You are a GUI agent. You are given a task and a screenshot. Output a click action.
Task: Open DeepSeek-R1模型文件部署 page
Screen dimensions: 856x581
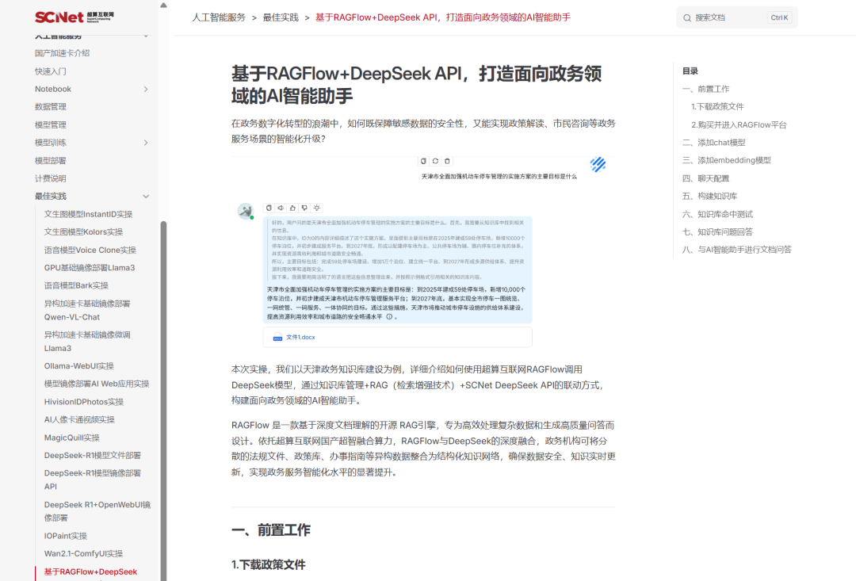pos(93,455)
